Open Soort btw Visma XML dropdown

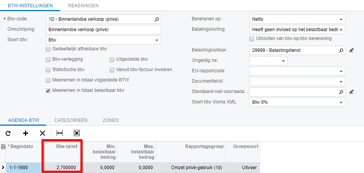click(297, 102)
